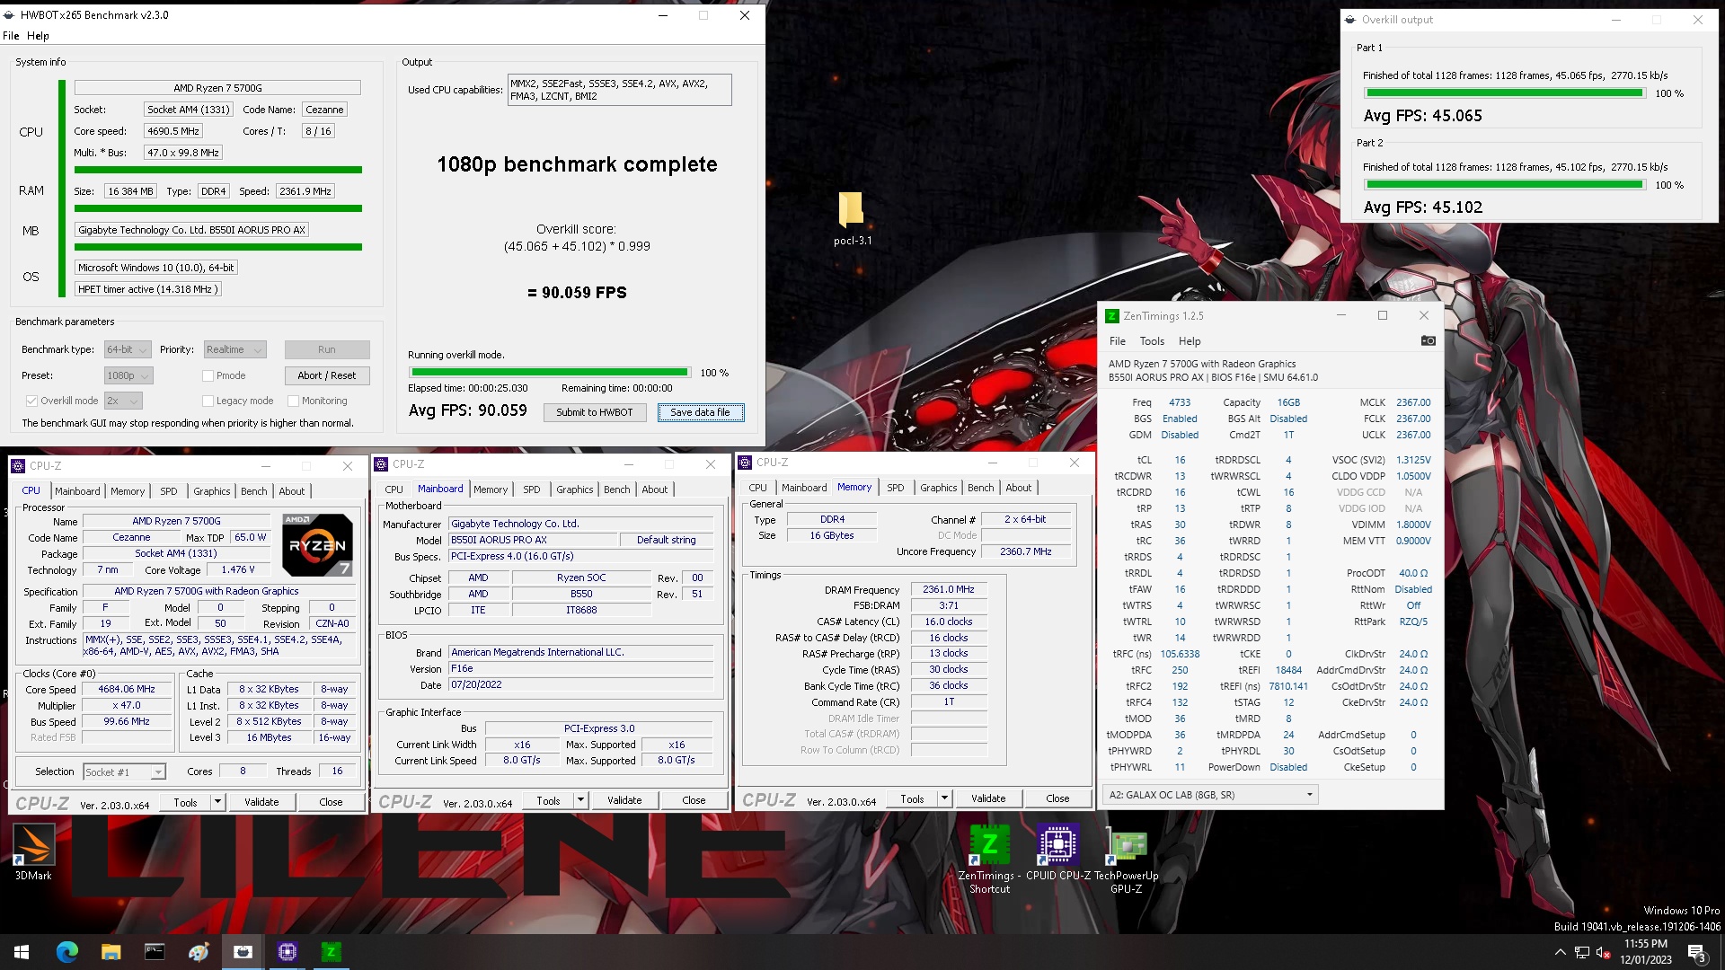Open File Explorer from the taskbar

coord(111,952)
